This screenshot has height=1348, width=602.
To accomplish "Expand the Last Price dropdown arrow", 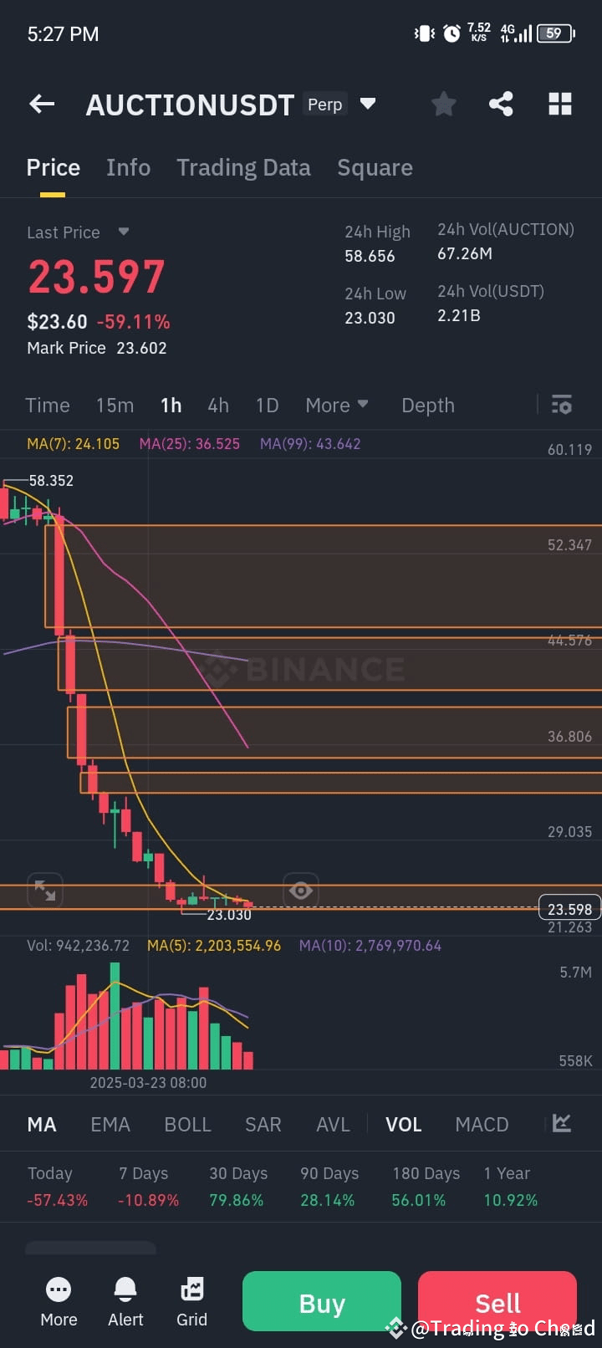I will (x=124, y=232).
